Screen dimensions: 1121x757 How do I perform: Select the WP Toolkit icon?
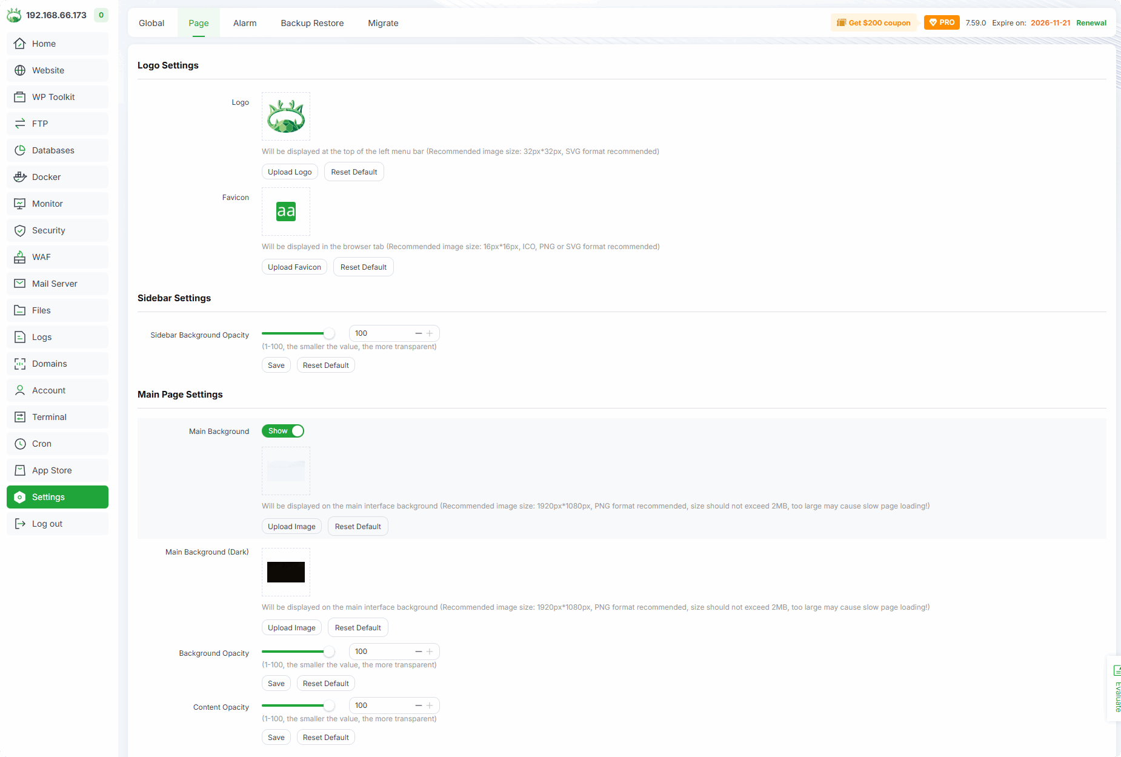20,97
